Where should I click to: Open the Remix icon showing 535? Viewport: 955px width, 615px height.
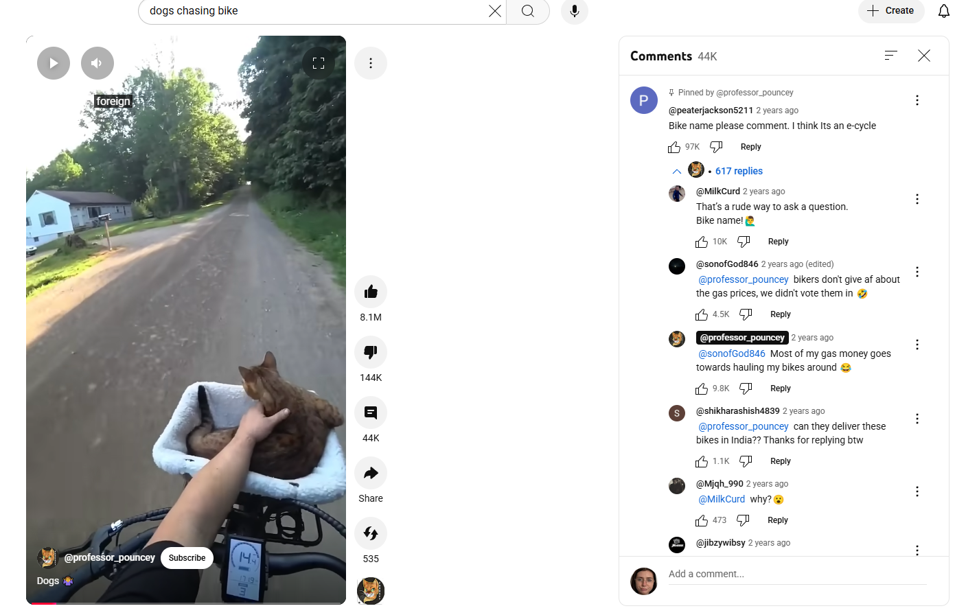coord(371,533)
